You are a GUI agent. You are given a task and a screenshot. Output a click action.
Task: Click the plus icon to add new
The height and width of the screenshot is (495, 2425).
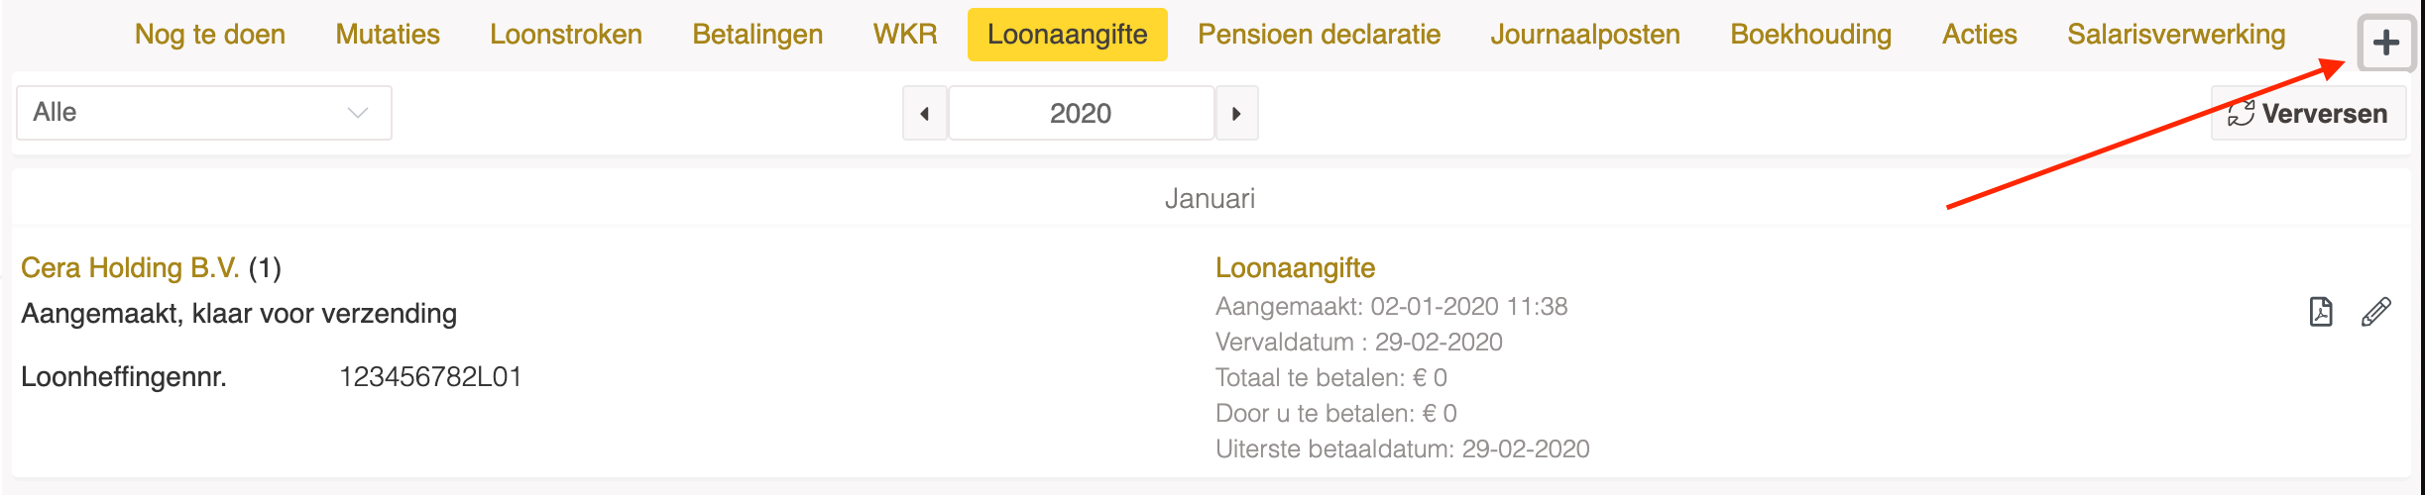(x=2385, y=43)
